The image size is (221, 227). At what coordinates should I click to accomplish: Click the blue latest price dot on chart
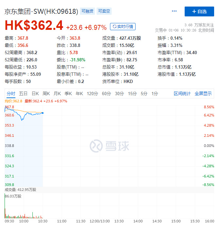(43, 113)
